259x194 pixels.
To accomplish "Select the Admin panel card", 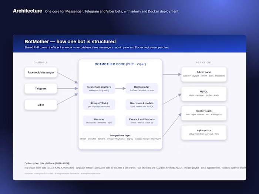I will point(204,74).
